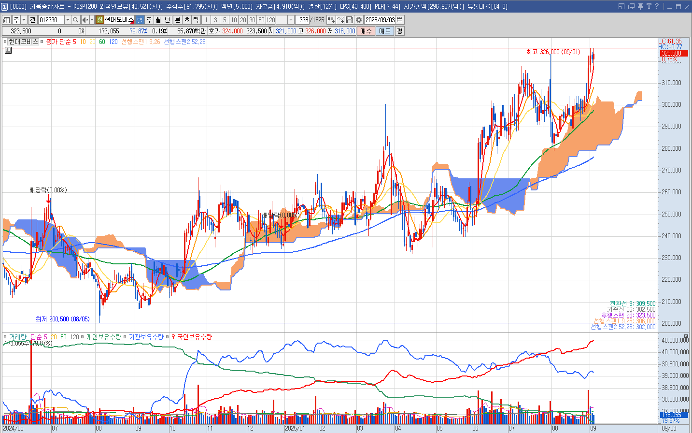Select the tick (틱) period button
Image resolution: width=692 pixels, height=433 pixels.
click(x=196, y=20)
